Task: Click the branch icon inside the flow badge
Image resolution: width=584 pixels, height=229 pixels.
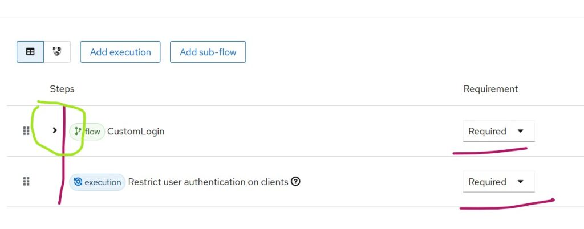Action: coord(78,132)
